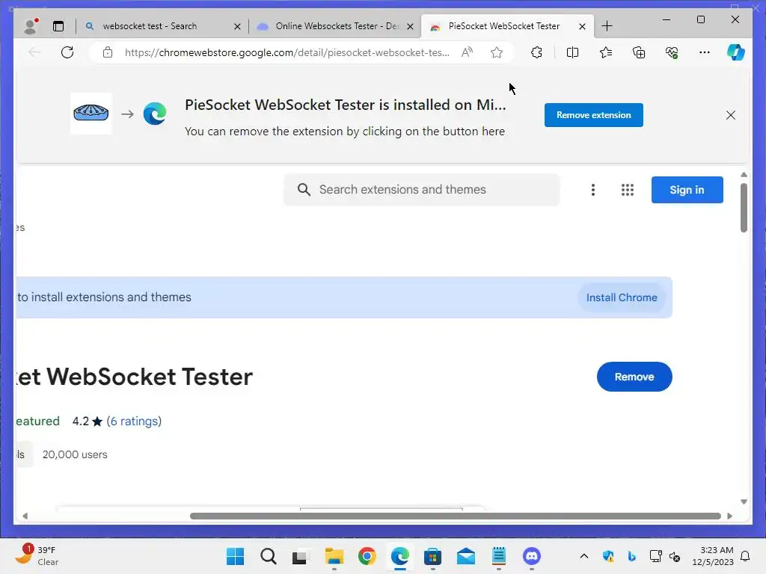The width and height of the screenshot is (766, 574).
Task: Open Task View on the taskbar
Action: pos(301,556)
